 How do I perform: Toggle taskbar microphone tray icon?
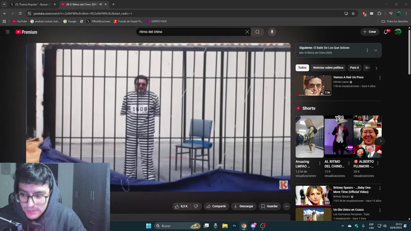[363, 226]
